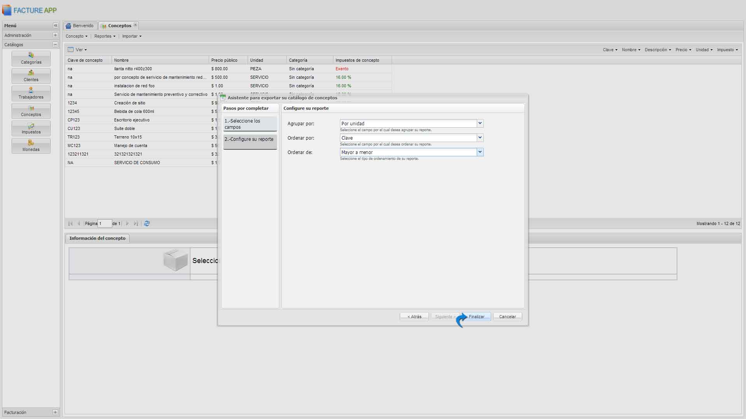Open the Monedas catalog icon

tap(31, 145)
